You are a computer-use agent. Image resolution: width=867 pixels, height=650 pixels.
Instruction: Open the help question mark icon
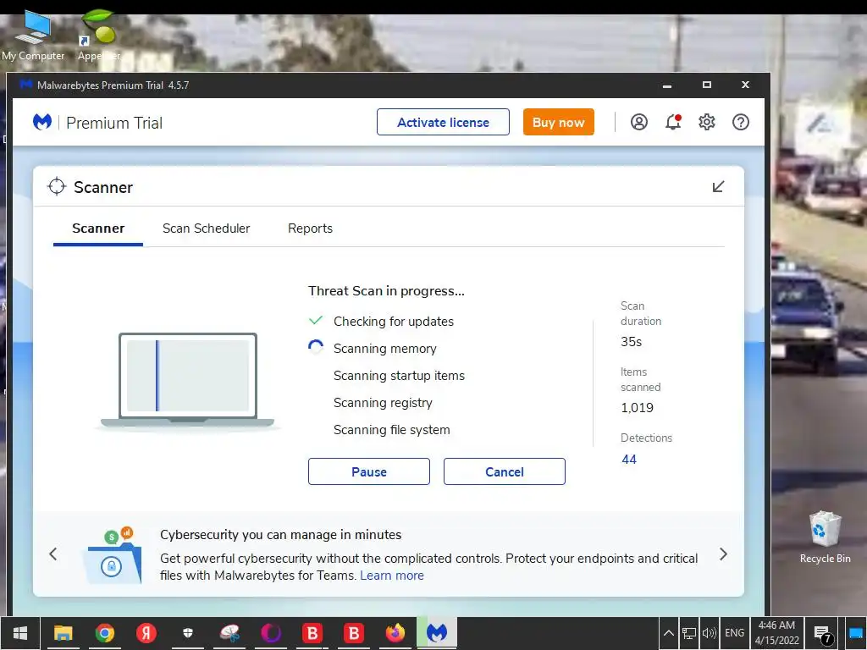(740, 122)
